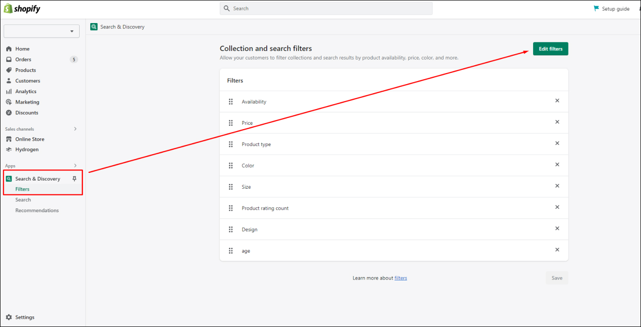Click the Search & Discovery breadcrumb title
641x327 pixels.
[x=122, y=27]
